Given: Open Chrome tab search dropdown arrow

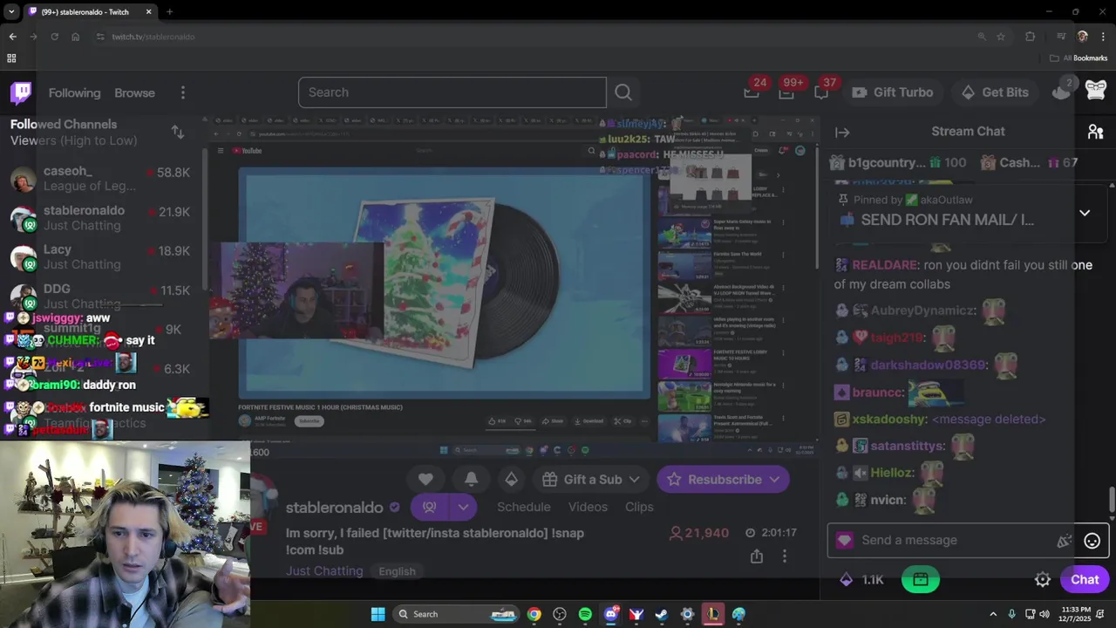Looking at the screenshot, I should coord(11,11).
